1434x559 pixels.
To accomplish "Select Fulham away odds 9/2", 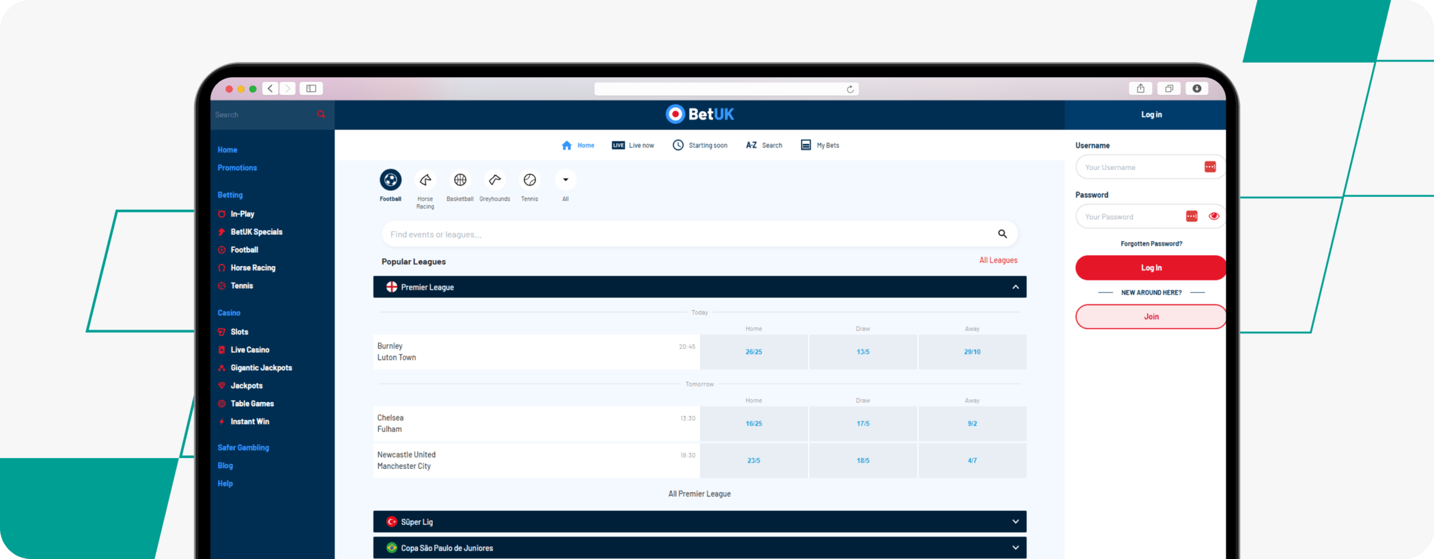I will click(x=972, y=424).
